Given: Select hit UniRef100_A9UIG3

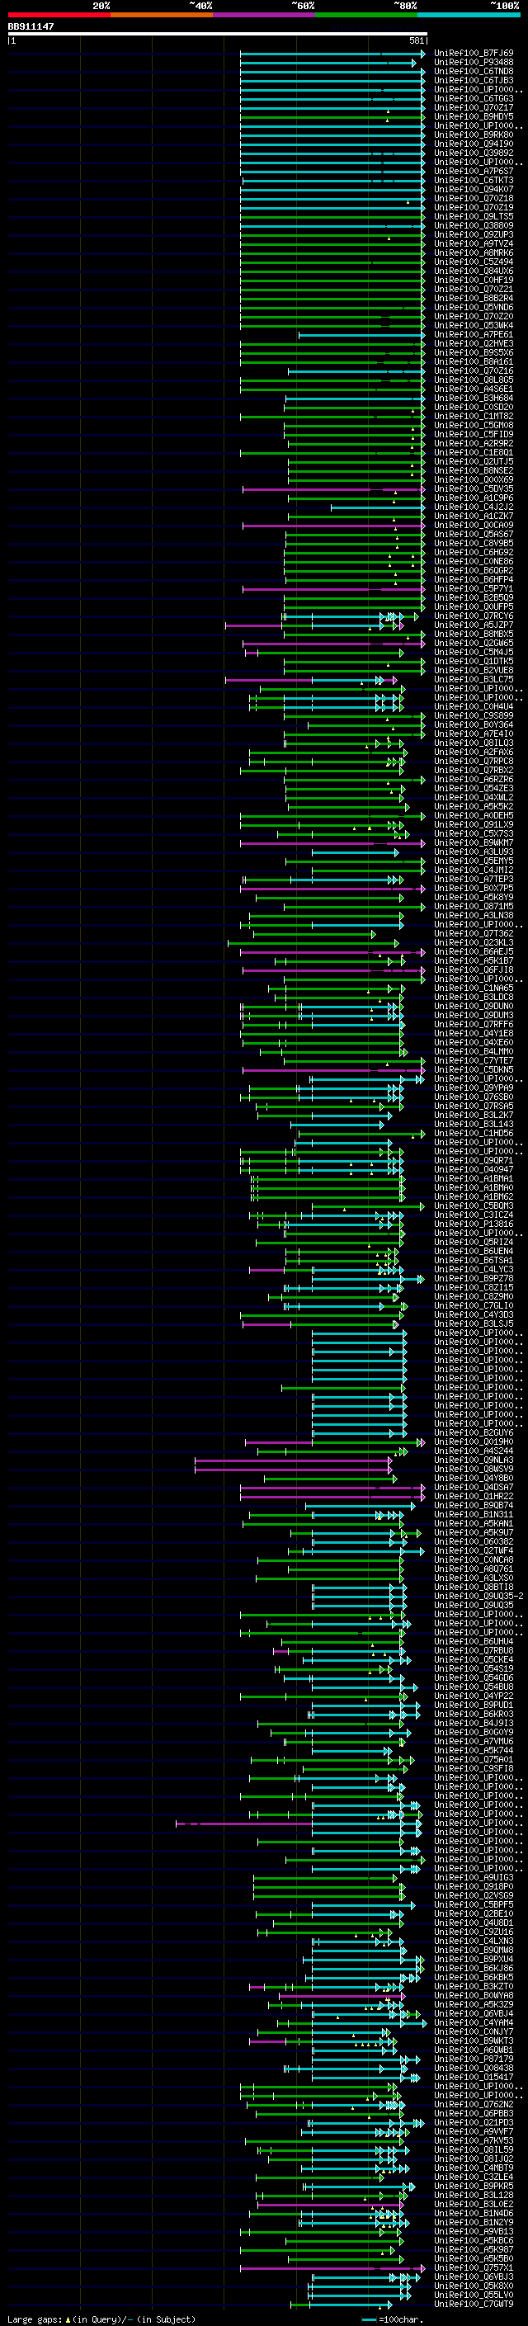Looking at the screenshot, I should point(474,1877).
